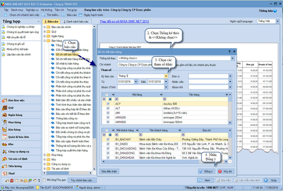283x191 pixels.
Task: Click the Kỳ báo cáo input field
Action: 141,76
